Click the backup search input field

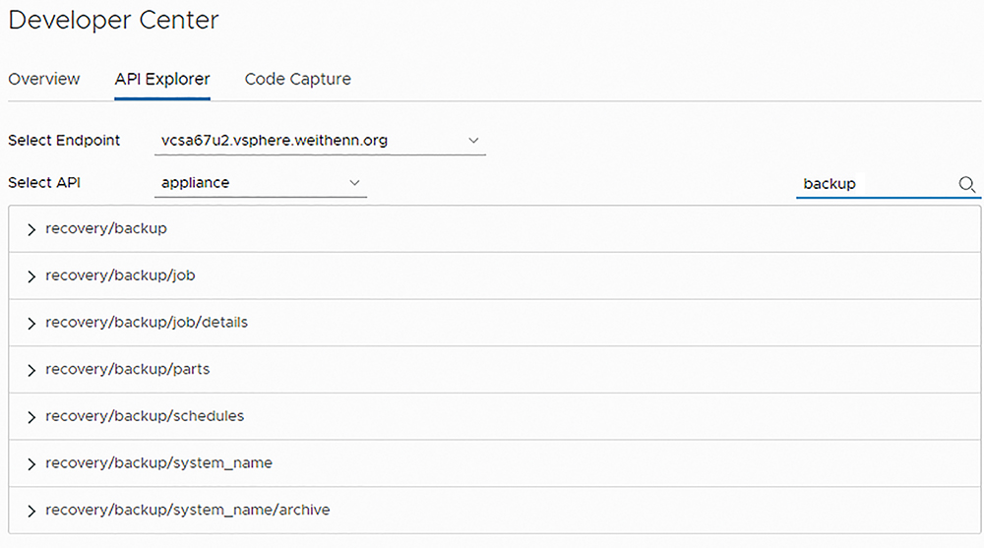coord(876,184)
